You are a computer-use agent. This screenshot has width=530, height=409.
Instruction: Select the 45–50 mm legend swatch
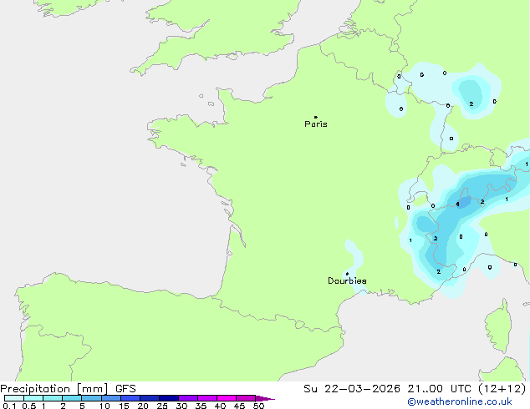(x=246, y=398)
